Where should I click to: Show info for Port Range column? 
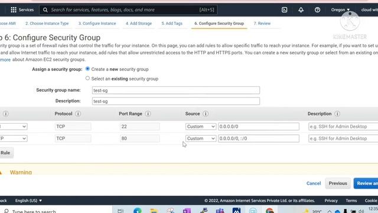[x=148, y=114]
